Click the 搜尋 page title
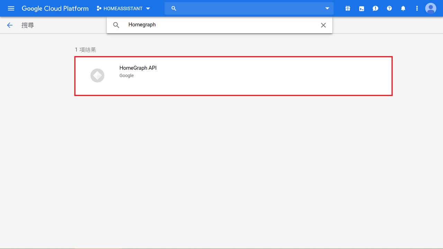This screenshot has height=249, width=443. 28,25
